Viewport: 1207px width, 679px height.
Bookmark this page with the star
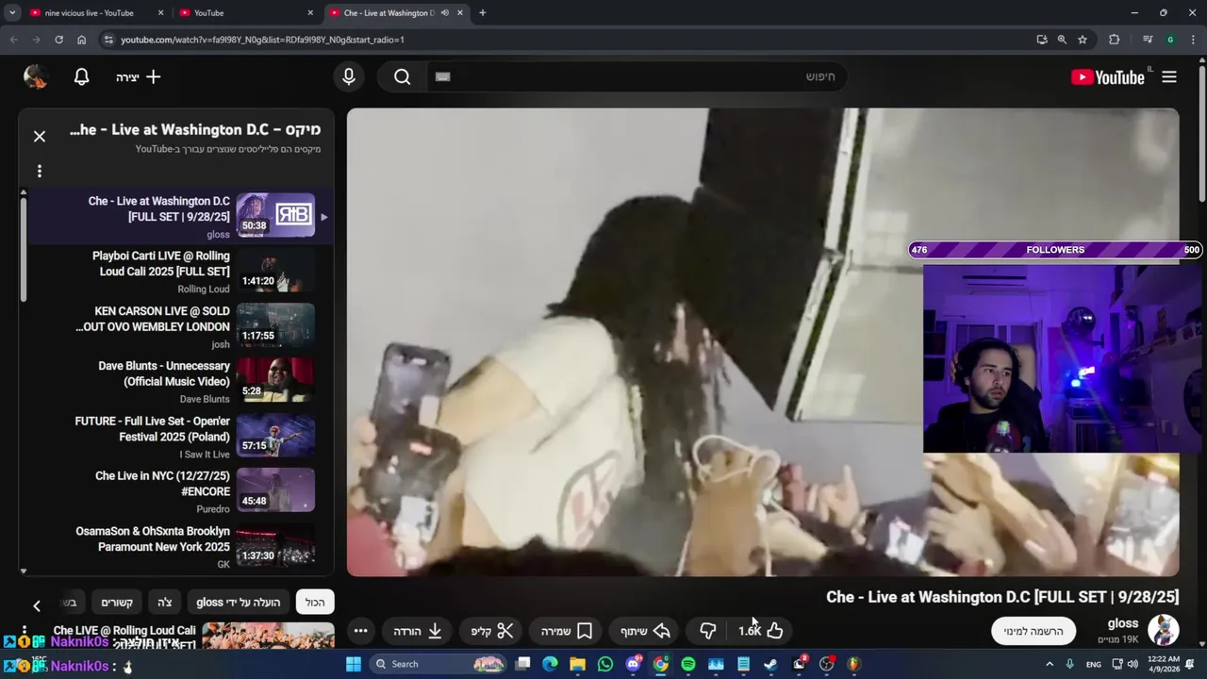click(1083, 40)
